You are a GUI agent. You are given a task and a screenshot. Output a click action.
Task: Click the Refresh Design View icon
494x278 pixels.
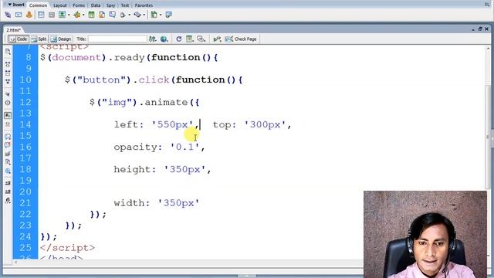point(179,39)
